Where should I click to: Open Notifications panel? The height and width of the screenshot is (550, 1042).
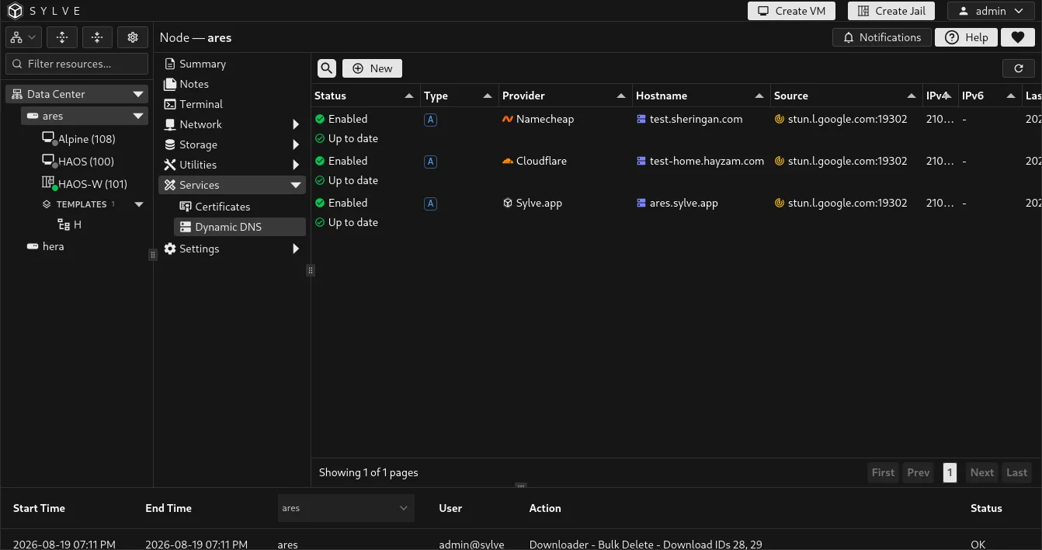coord(882,37)
